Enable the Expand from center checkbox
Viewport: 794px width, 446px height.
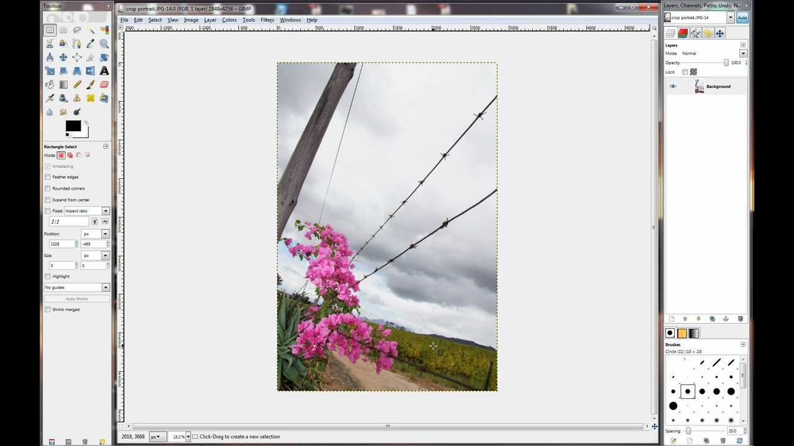(x=48, y=200)
